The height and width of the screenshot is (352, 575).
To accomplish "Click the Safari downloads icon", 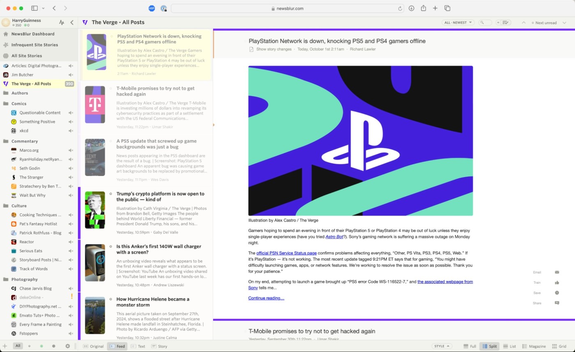I will (412, 8).
